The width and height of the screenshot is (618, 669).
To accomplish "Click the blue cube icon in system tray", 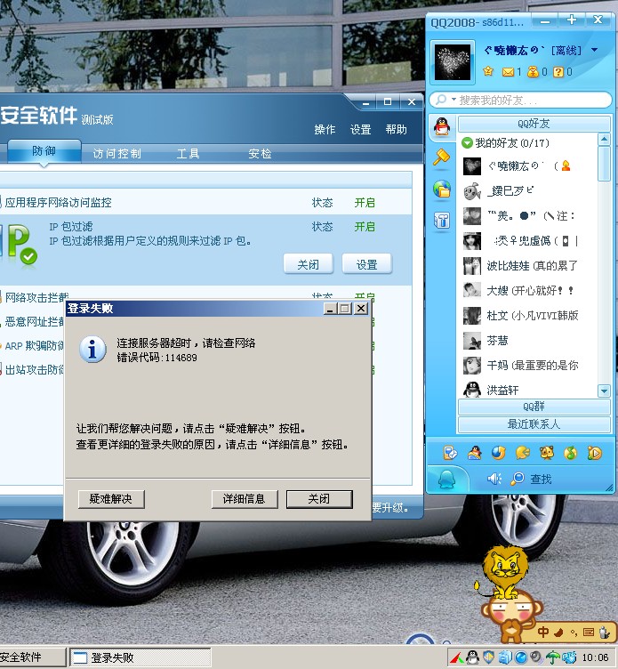I will click(x=504, y=657).
